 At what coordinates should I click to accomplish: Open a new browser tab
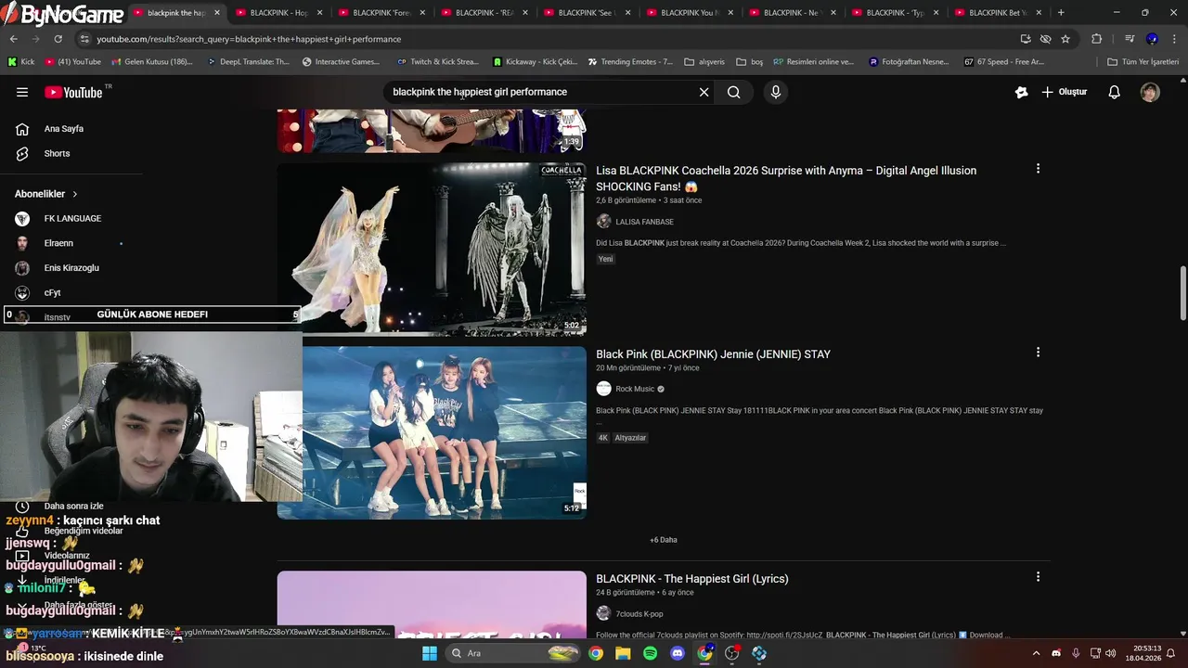point(1061,13)
